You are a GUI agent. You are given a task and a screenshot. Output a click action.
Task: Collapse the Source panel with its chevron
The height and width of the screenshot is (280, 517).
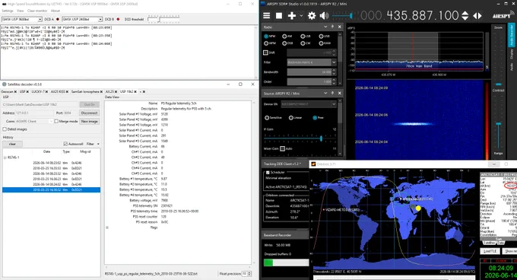(x=325, y=94)
